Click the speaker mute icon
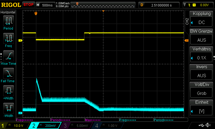Image resolution: width=215 pixels, height=129 pixels. [208, 125]
